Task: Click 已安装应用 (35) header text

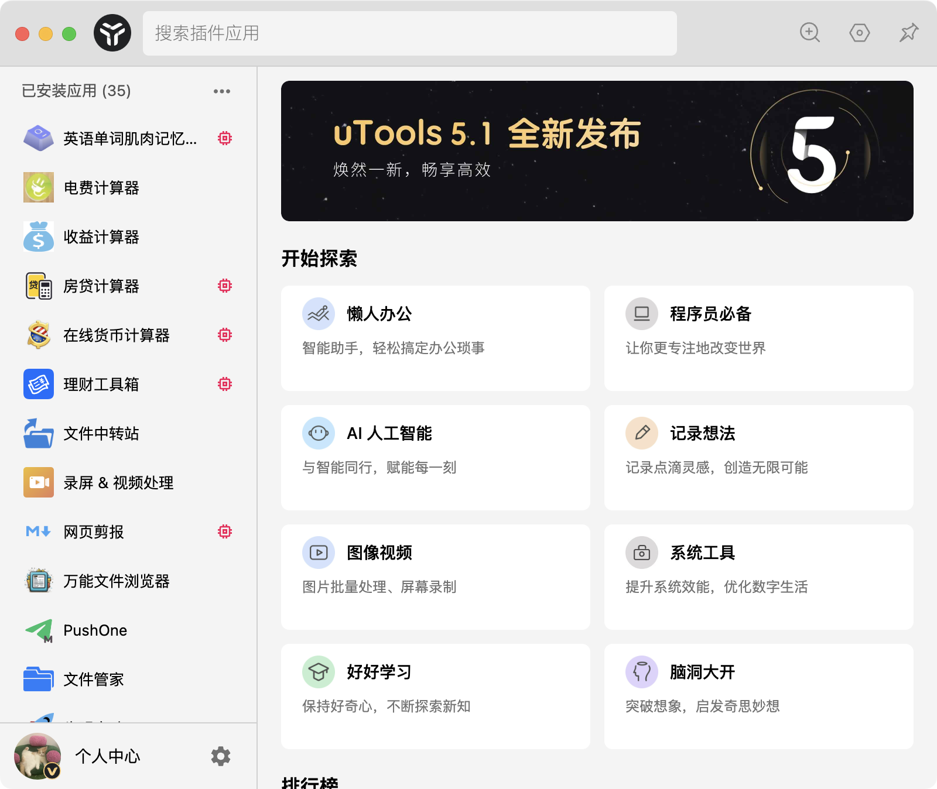Action: point(76,91)
